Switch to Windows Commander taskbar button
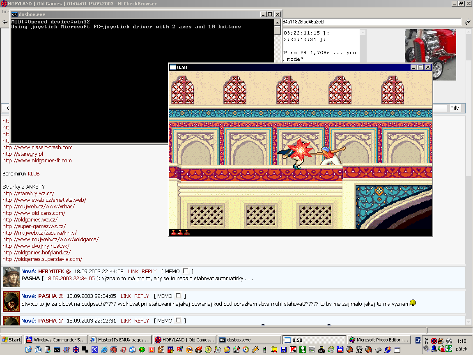 pyautogui.click(x=56, y=340)
